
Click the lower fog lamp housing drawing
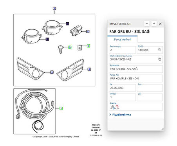pos(32,36)
